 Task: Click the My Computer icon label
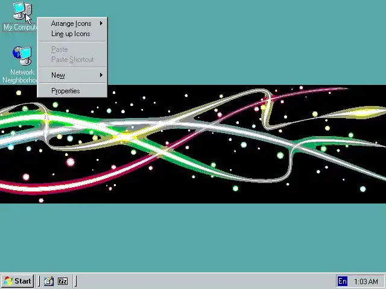[x=20, y=27]
